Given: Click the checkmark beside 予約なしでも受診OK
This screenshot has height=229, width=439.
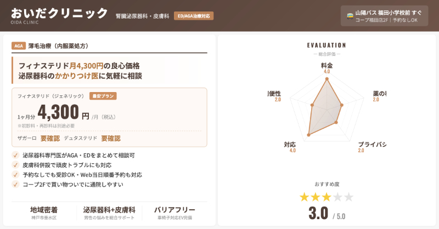Looking at the screenshot, I should [x=15, y=175].
